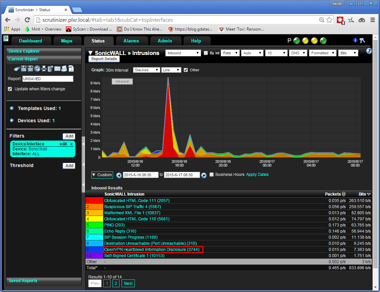Click the Report Details button

click(104, 59)
